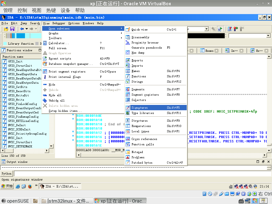Select Generate pseudocode
The image size is (272, 204).
click(156, 48)
